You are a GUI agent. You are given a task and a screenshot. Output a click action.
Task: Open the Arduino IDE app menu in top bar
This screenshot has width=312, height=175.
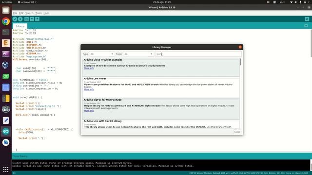27,2
